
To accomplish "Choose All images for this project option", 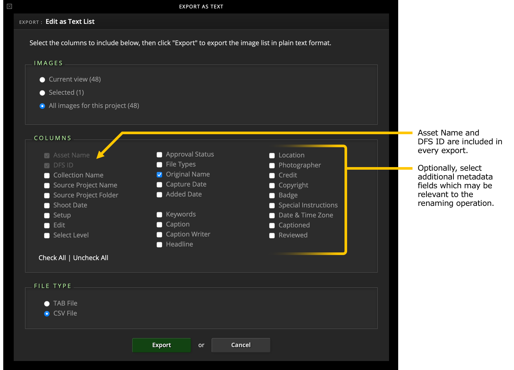I will (42, 106).
